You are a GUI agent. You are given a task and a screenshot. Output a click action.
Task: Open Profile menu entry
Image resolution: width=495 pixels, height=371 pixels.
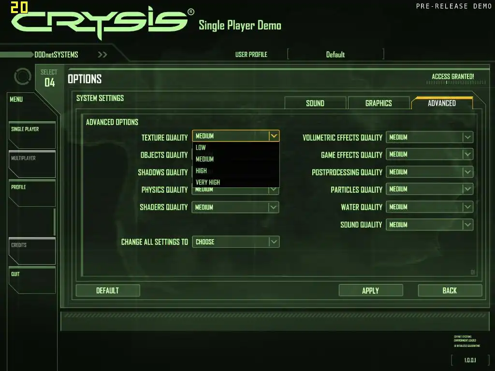(x=32, y=193)
